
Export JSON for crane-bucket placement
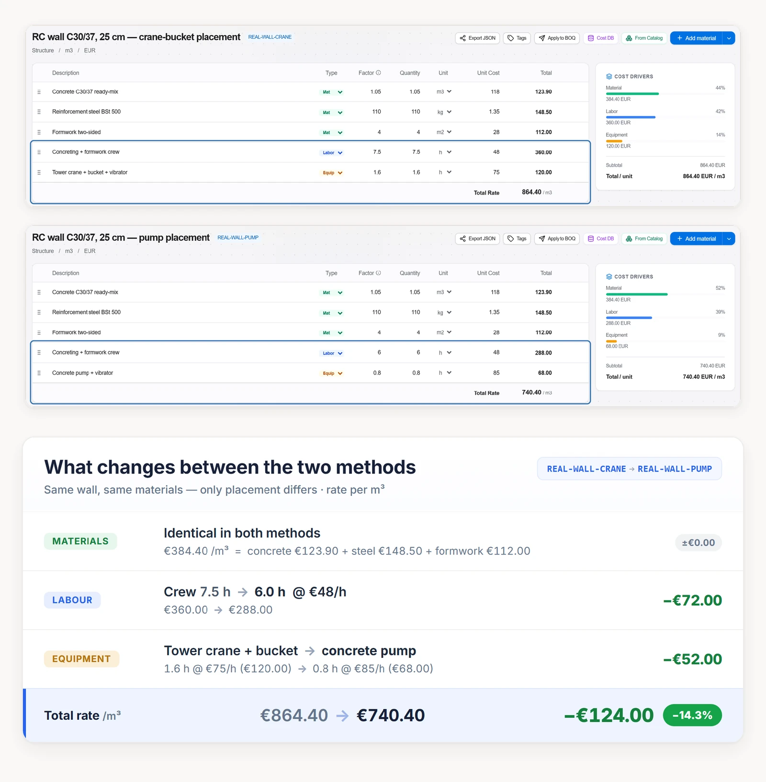[477, 38]
